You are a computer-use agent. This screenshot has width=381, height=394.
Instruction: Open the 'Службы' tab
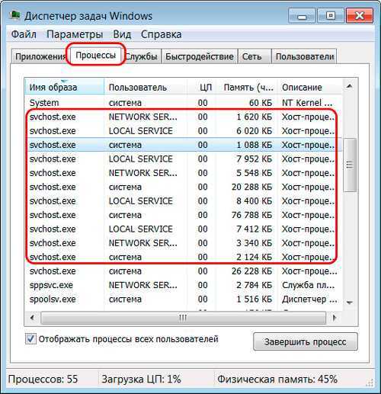pos(142,56)
